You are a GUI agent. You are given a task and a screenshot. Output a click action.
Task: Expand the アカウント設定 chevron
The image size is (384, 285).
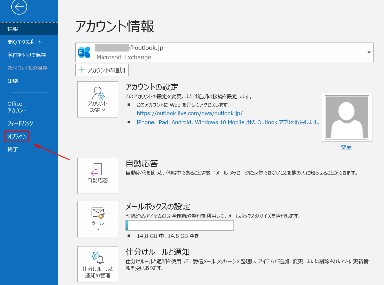click(104, 110)
